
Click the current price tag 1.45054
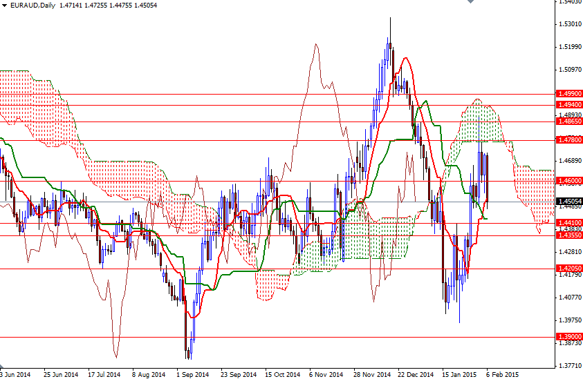(x=569, y=202)
